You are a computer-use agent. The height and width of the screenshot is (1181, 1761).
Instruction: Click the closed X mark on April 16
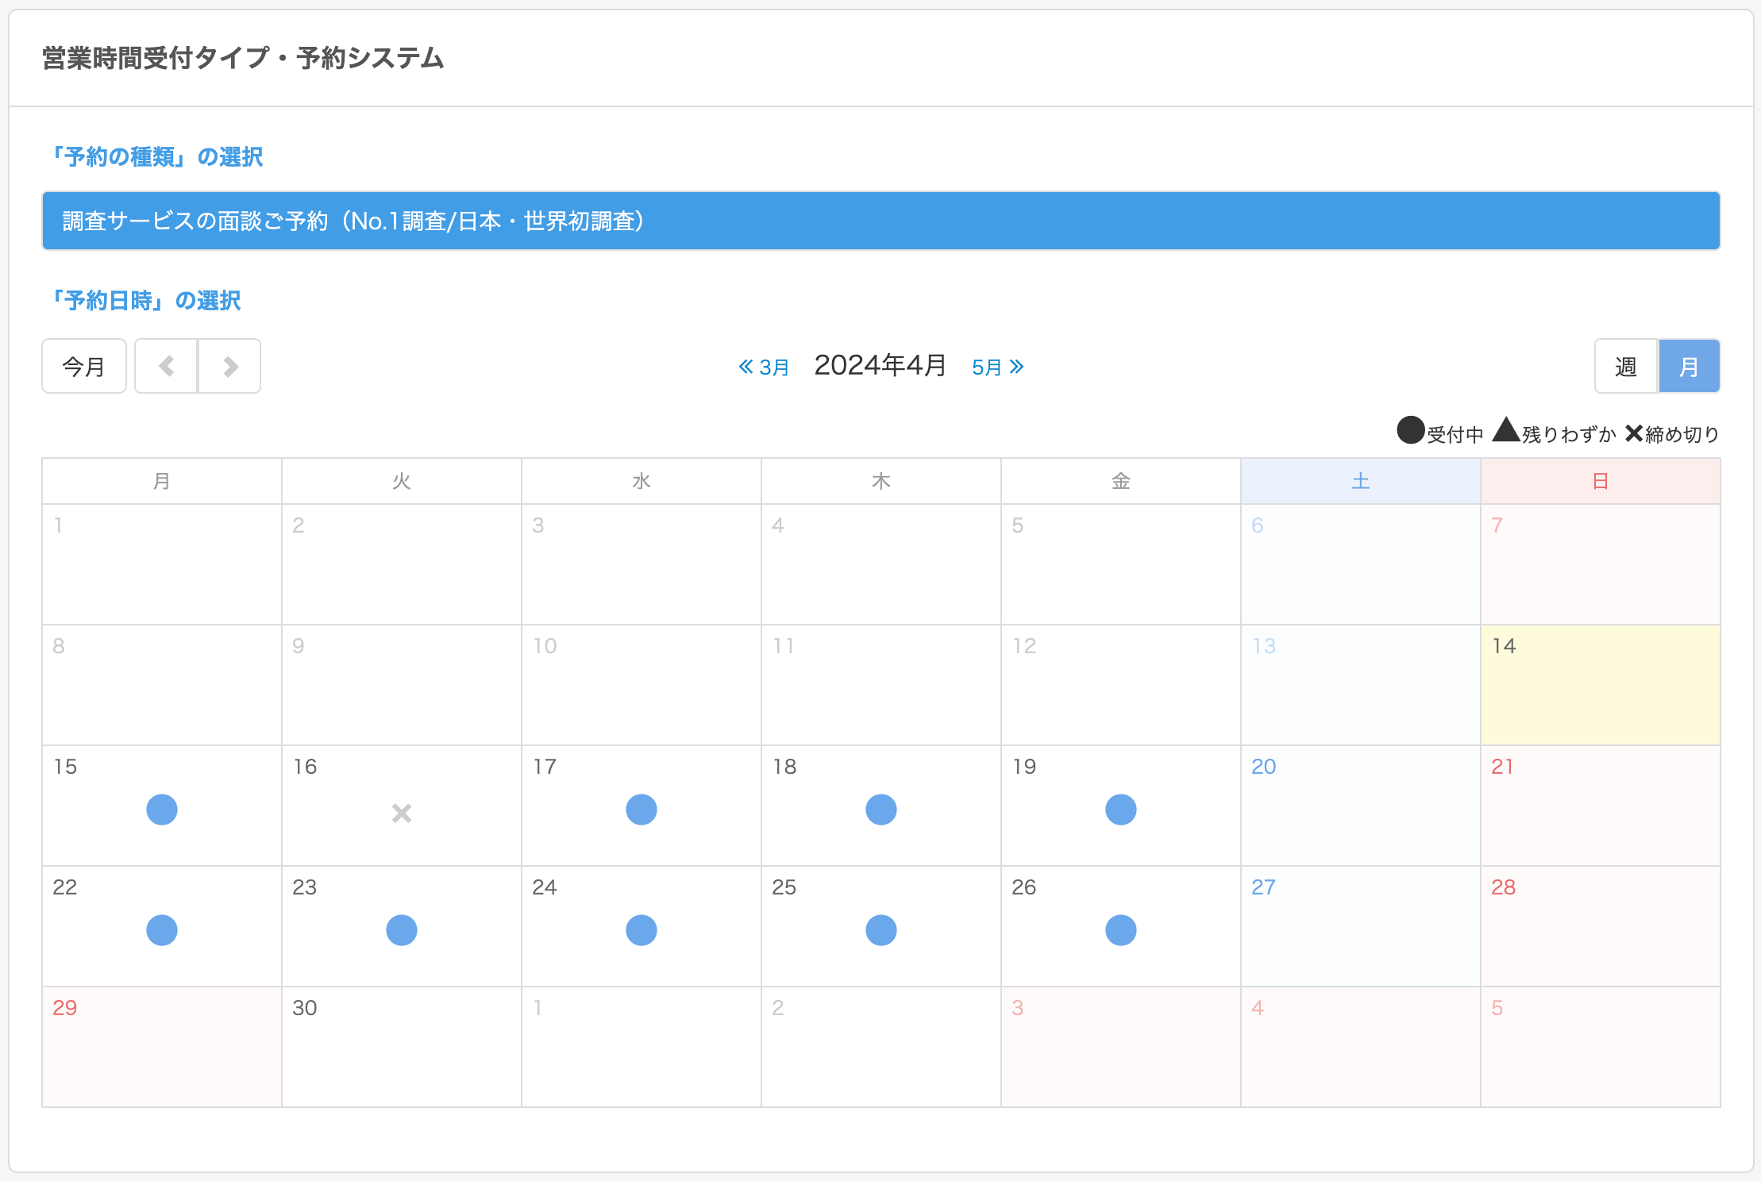[x=402, y=813]
